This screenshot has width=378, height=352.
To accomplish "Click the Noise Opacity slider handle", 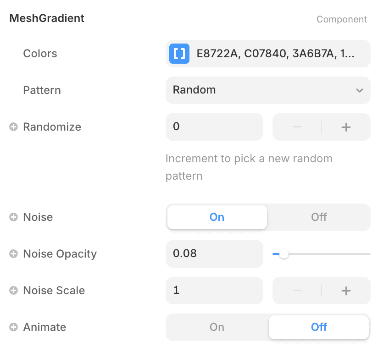I will tap(284, 254).
